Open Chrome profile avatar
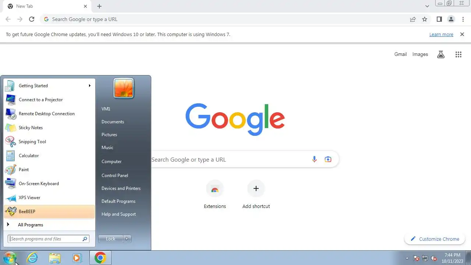This screenshot has height=265, width=471. [451, 19]
